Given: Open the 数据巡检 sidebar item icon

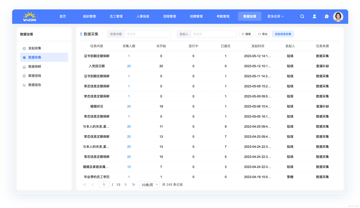Looking at the screenshot, I should tap(24, 76).
